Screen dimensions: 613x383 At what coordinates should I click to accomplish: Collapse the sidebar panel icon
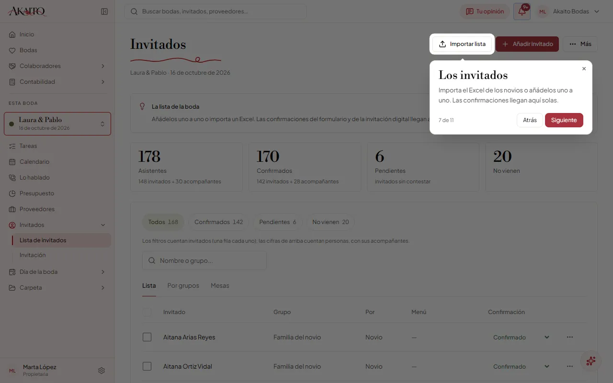(104, 11)
